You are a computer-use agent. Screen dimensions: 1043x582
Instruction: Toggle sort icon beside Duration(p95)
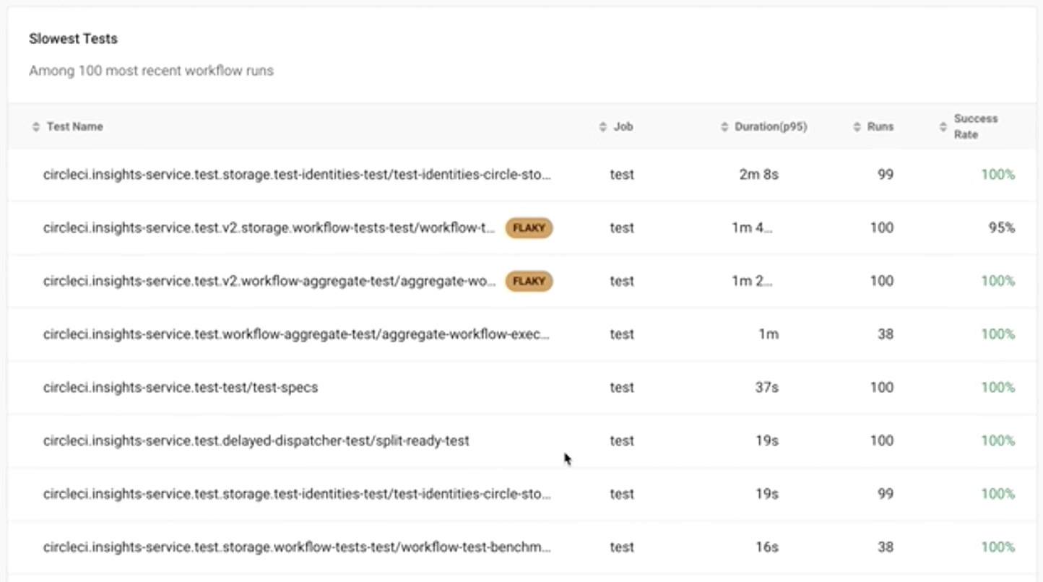(x=724, y=127)
